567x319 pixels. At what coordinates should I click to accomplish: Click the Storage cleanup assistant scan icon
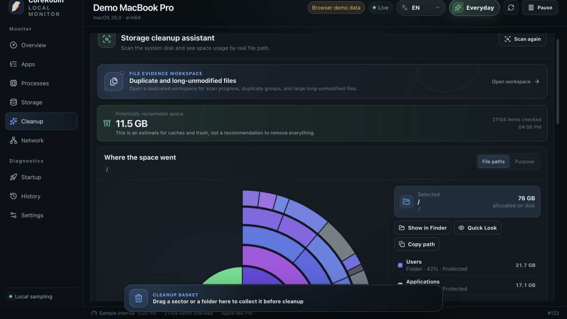tap(107, 39)
